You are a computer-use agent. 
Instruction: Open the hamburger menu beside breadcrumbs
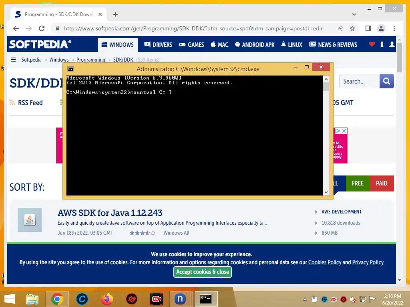pyautogui.click(x=13, y=60)
